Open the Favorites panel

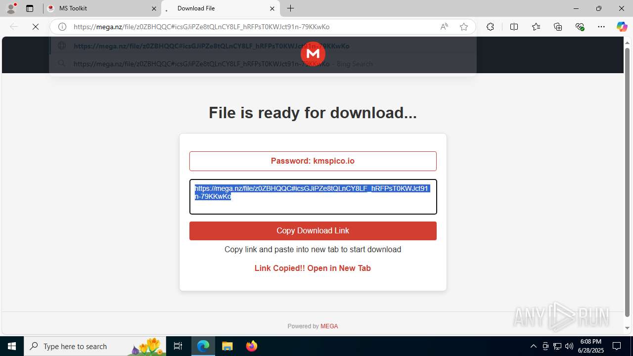(536, 27)
